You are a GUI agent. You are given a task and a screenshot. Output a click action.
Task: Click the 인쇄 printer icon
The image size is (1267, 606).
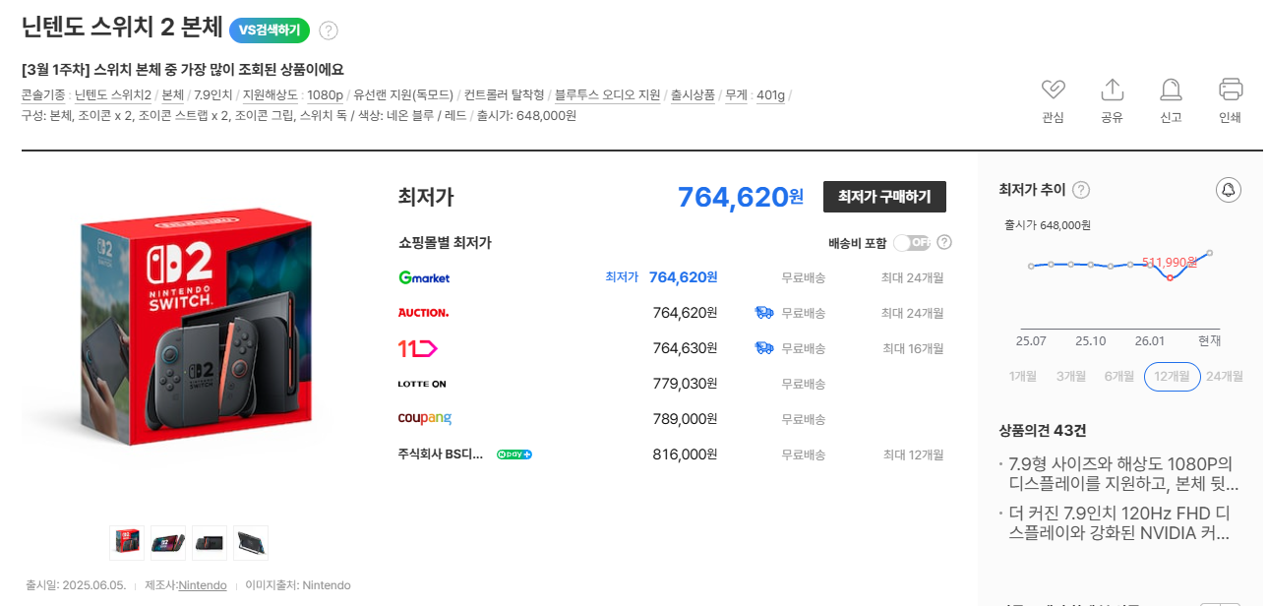[x=1231, y=90]
